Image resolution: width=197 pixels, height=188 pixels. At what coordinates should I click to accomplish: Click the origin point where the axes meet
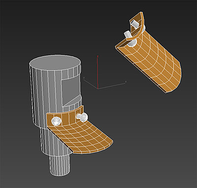98,88
